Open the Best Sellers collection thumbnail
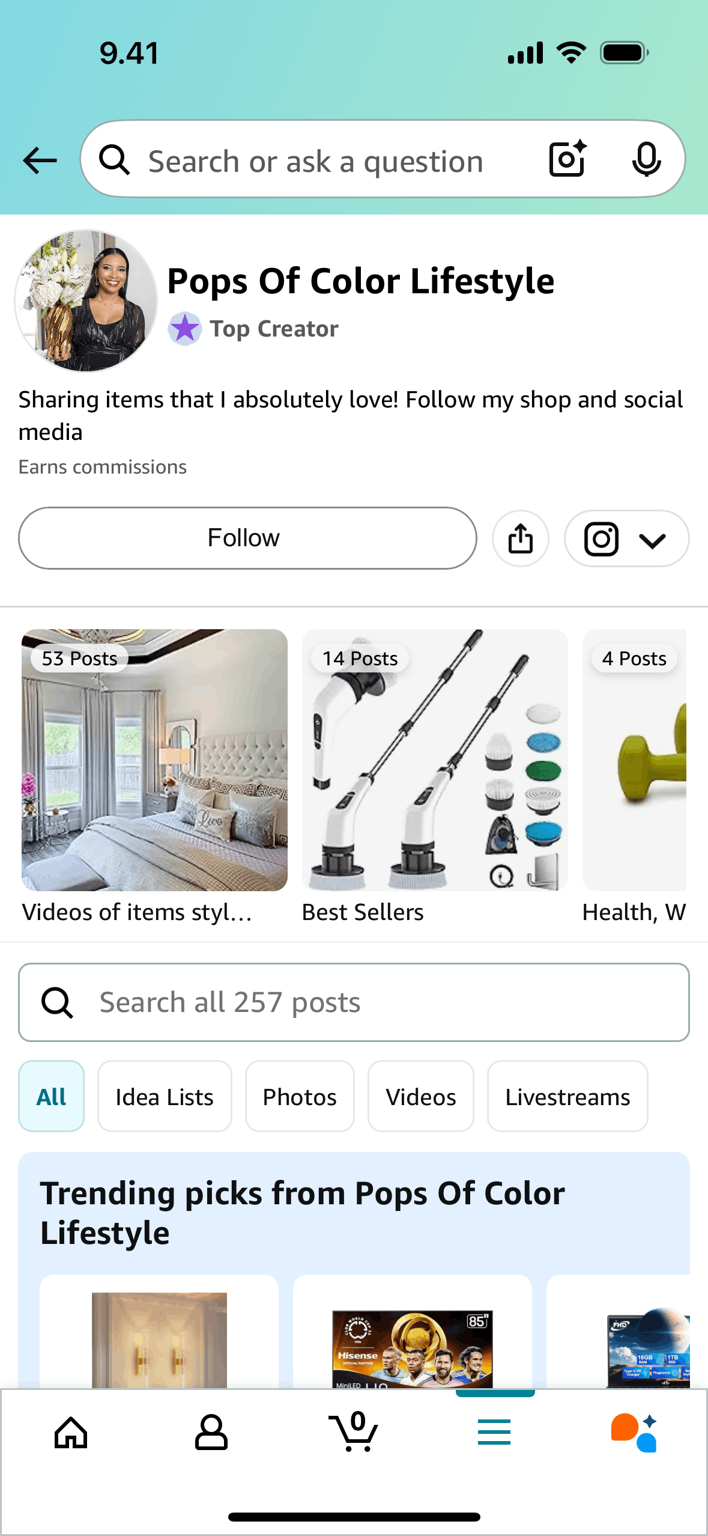The width and height of the screenshot is (708, 1536). (434, 760)
